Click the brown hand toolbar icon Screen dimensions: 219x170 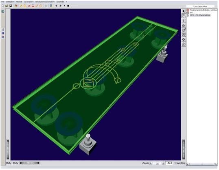[x=16, y=6]
